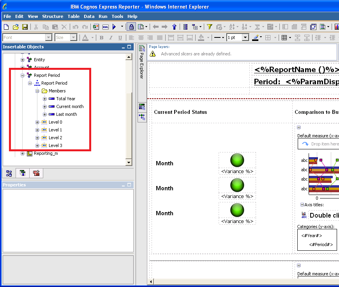Click the XML specification icon
This screenshot has height=287, width=339.
coord(106,27)
